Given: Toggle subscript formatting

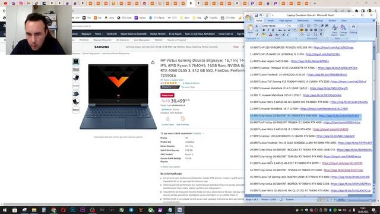Looking at the screenshot, I should 285,30.
